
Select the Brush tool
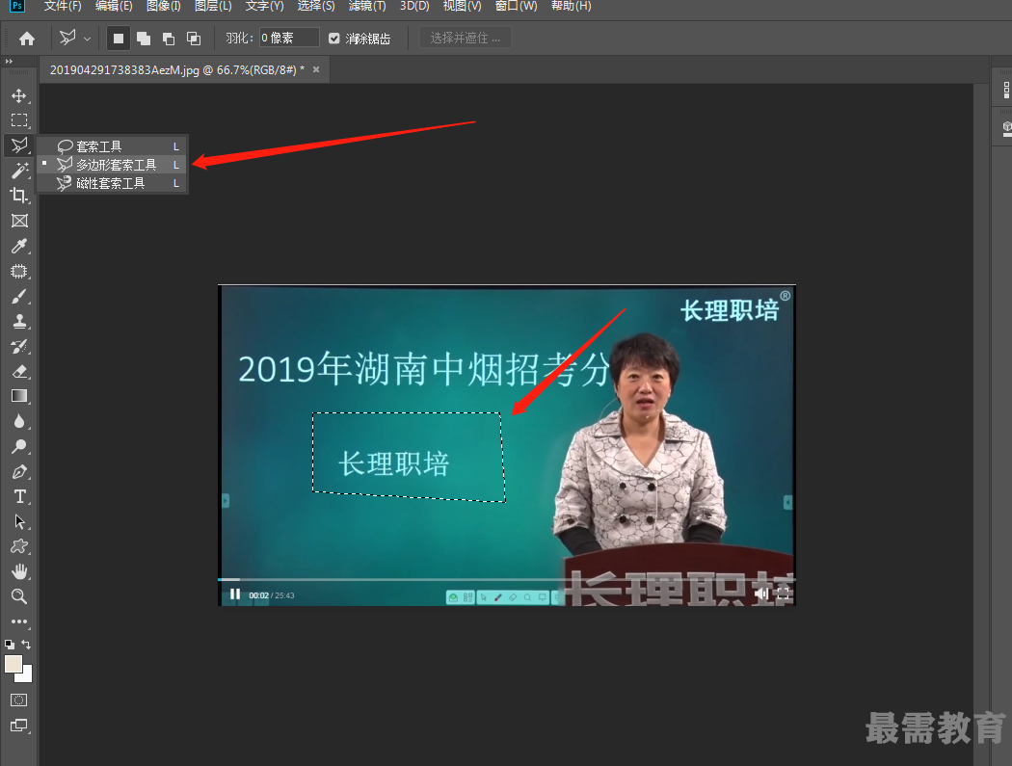pos(18,296)
